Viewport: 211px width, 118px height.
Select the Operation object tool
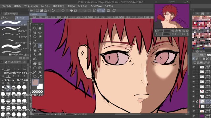35,32
